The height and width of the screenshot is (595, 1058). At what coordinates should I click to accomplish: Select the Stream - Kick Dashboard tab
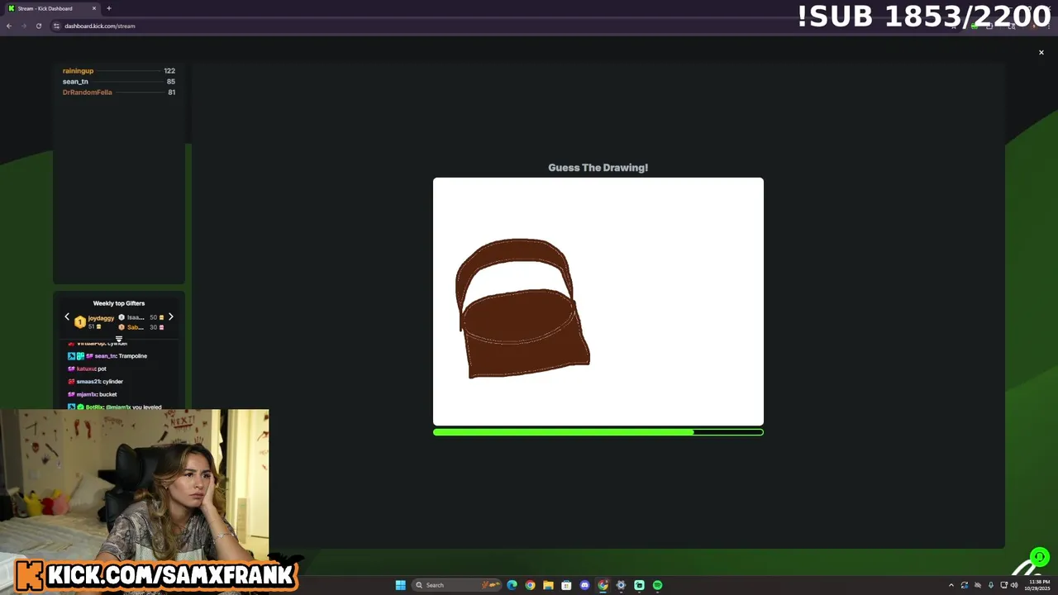pos(51,8)
